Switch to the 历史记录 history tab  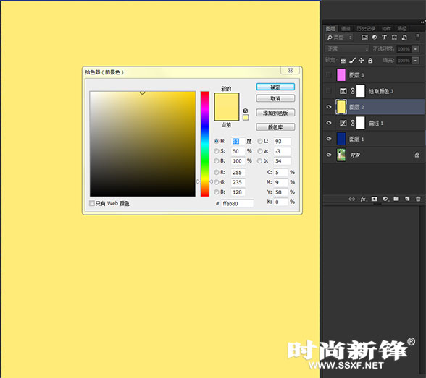[x=366, y=28]
